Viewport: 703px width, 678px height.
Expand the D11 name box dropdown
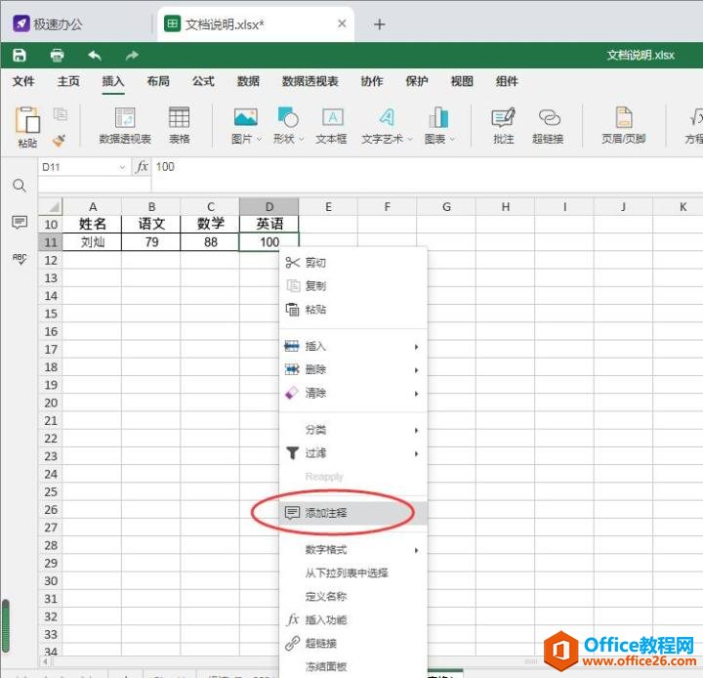[122, 167]
